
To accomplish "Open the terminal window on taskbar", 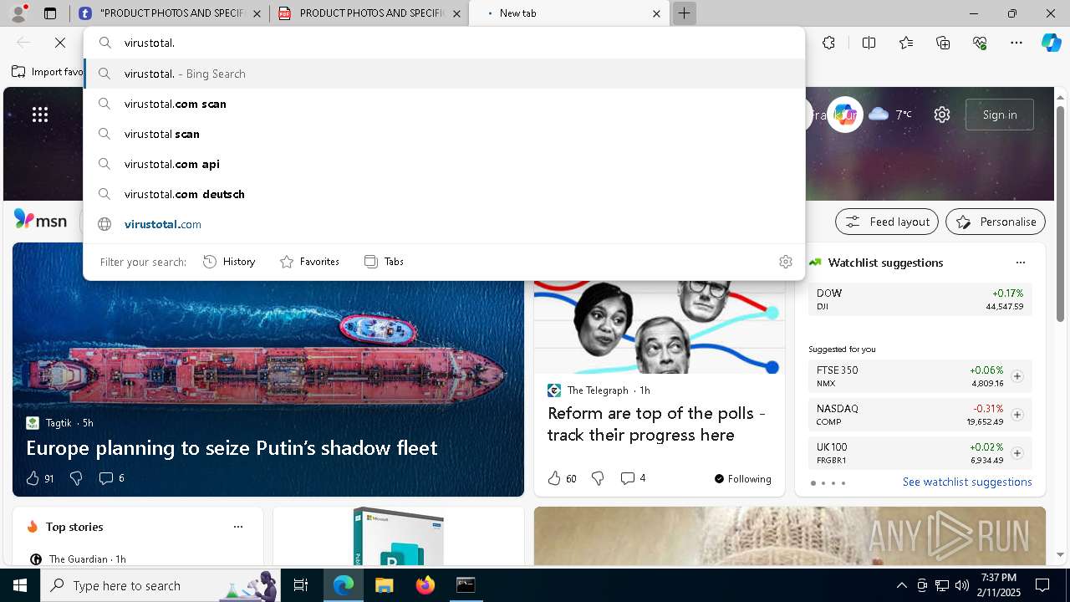I will click(466, 585).
